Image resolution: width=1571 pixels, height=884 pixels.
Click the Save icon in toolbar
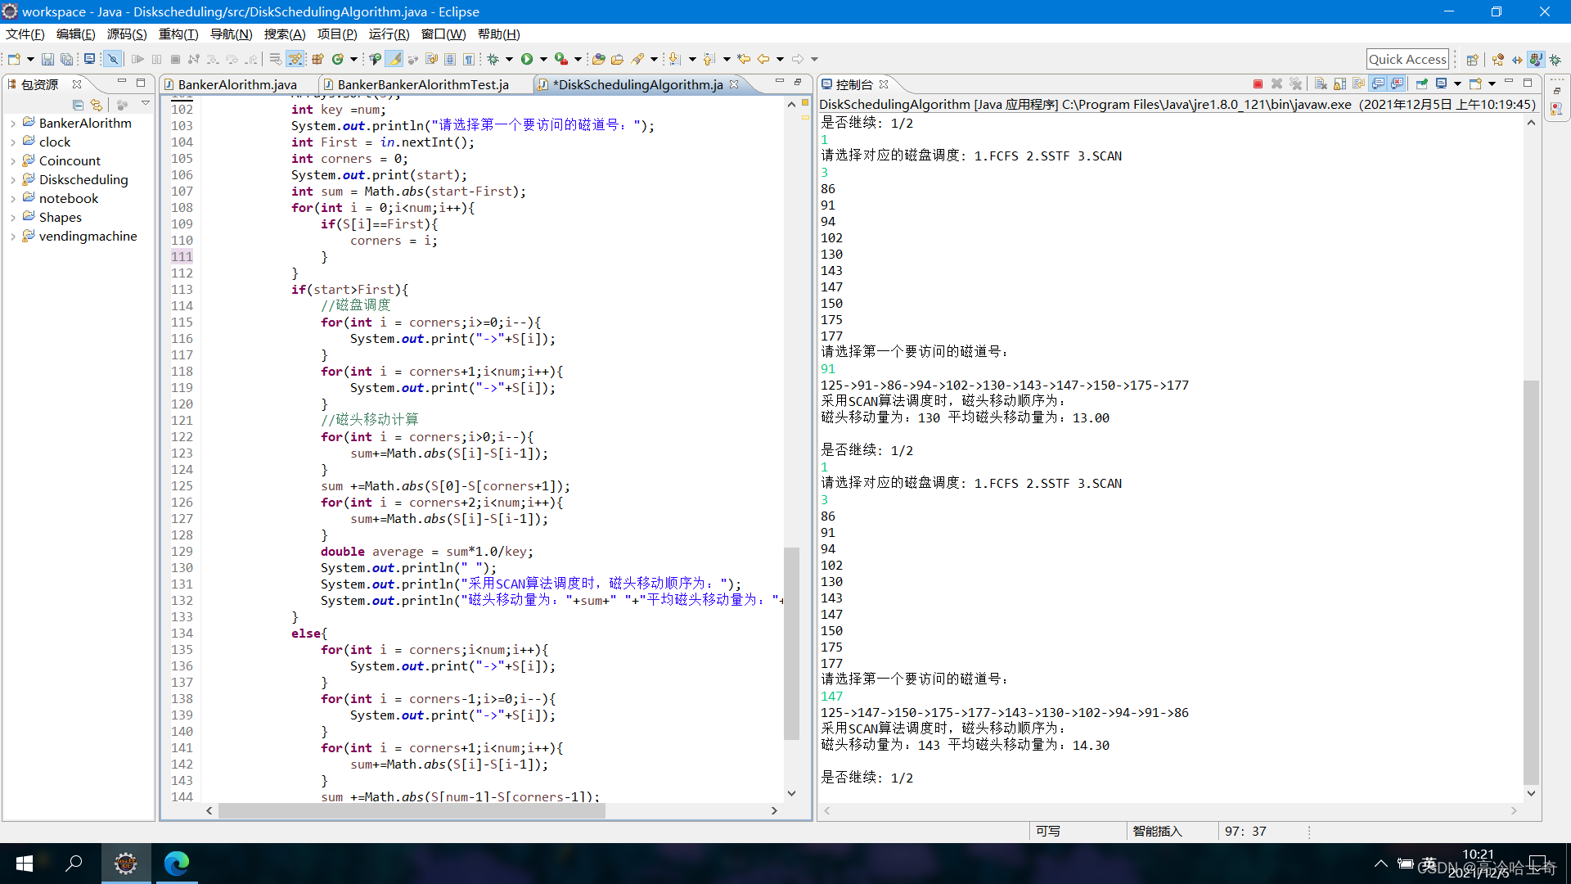point(47,59)
